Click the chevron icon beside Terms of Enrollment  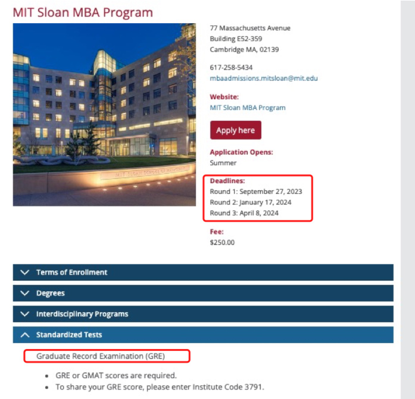pyautogui.click(x=24, y=272)
